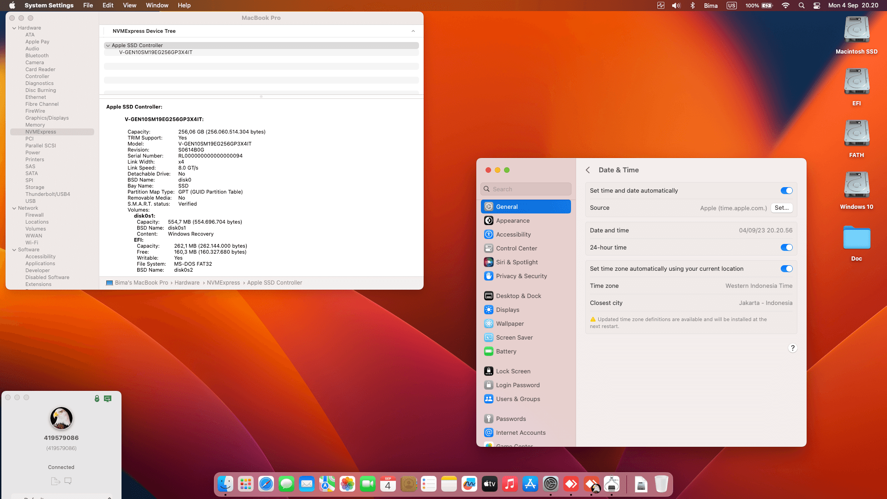The height and width of the screenshot is (499, 887).
Task: Open the Window menu
Action: [x=157, y=5]
